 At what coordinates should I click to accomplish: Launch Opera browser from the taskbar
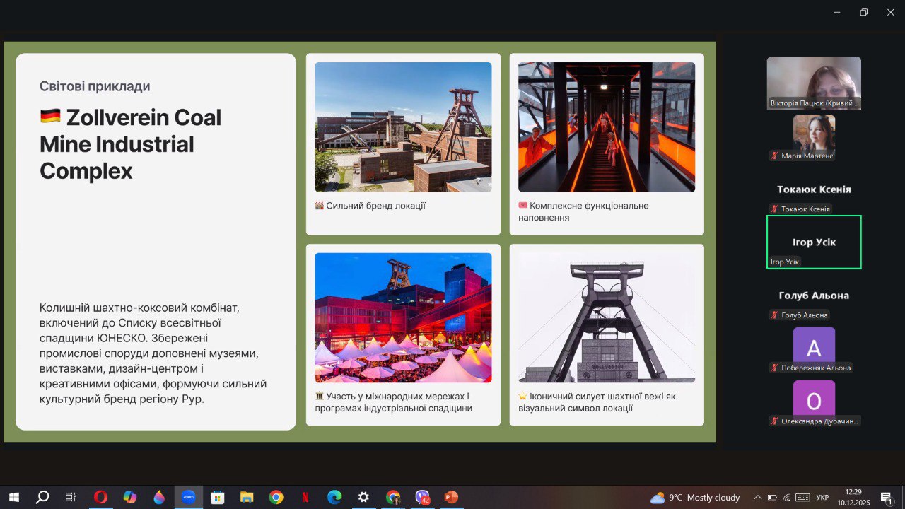tap(100, 497)
